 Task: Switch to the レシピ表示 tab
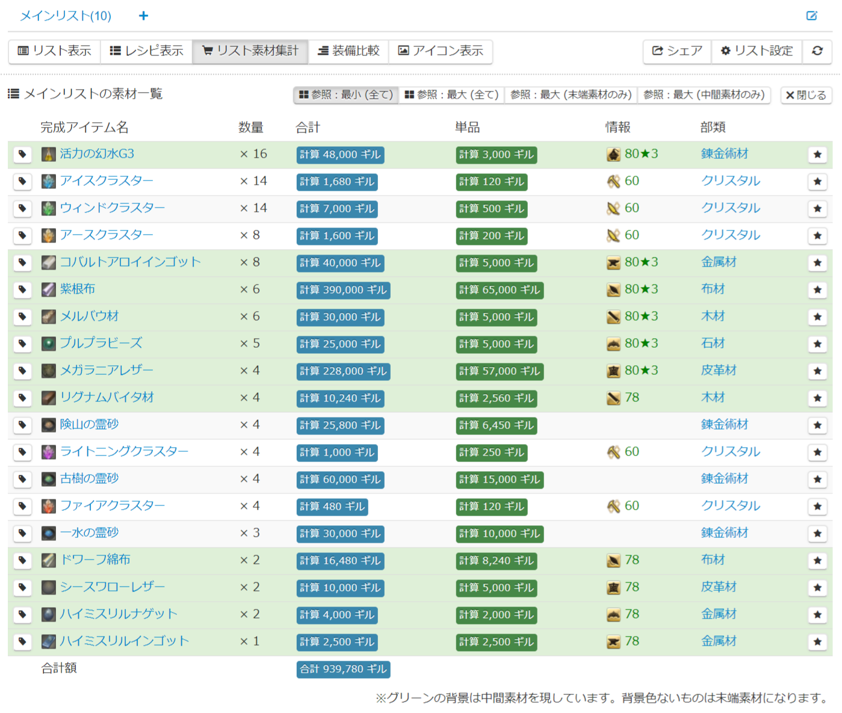point(146,51)
